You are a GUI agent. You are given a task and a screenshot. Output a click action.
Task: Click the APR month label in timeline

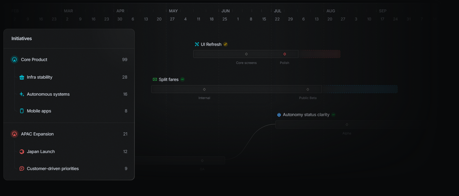click(120, 11)
